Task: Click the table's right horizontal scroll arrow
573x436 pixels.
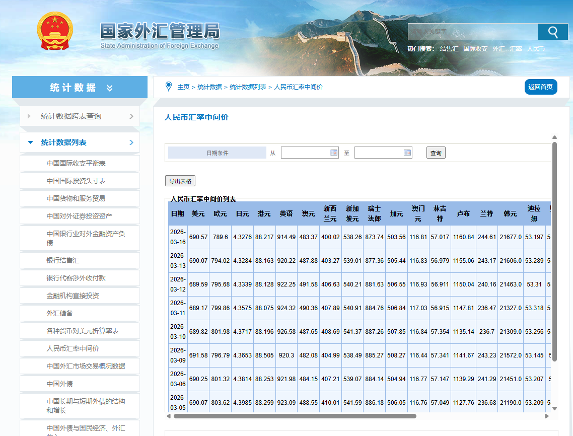Action: pyautogui.click(x=547, y=416)
